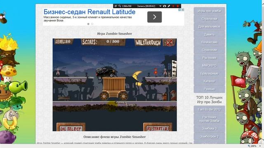The width and height of the screenshot is (264, 148).
Task: Open the 100% zoom level dropdown arrow
Action: (x=260, y=146)
